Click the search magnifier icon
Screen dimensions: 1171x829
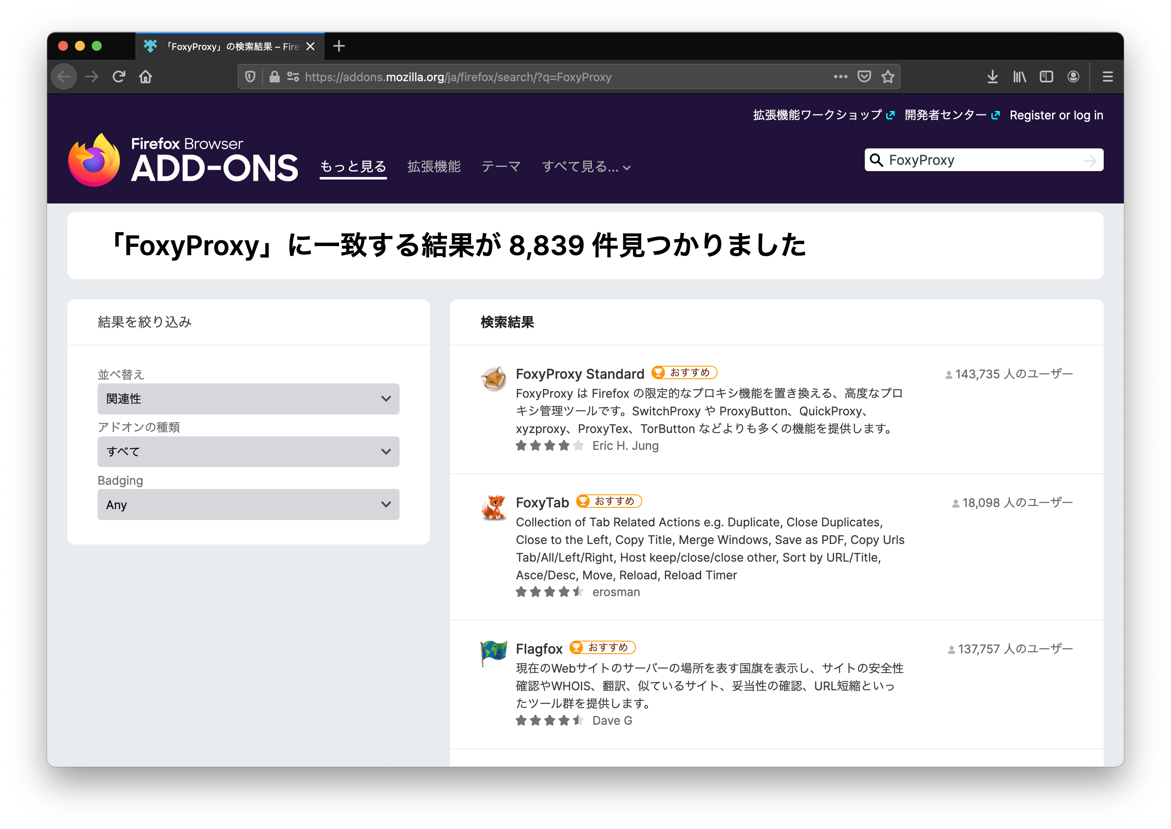point(876,160)
